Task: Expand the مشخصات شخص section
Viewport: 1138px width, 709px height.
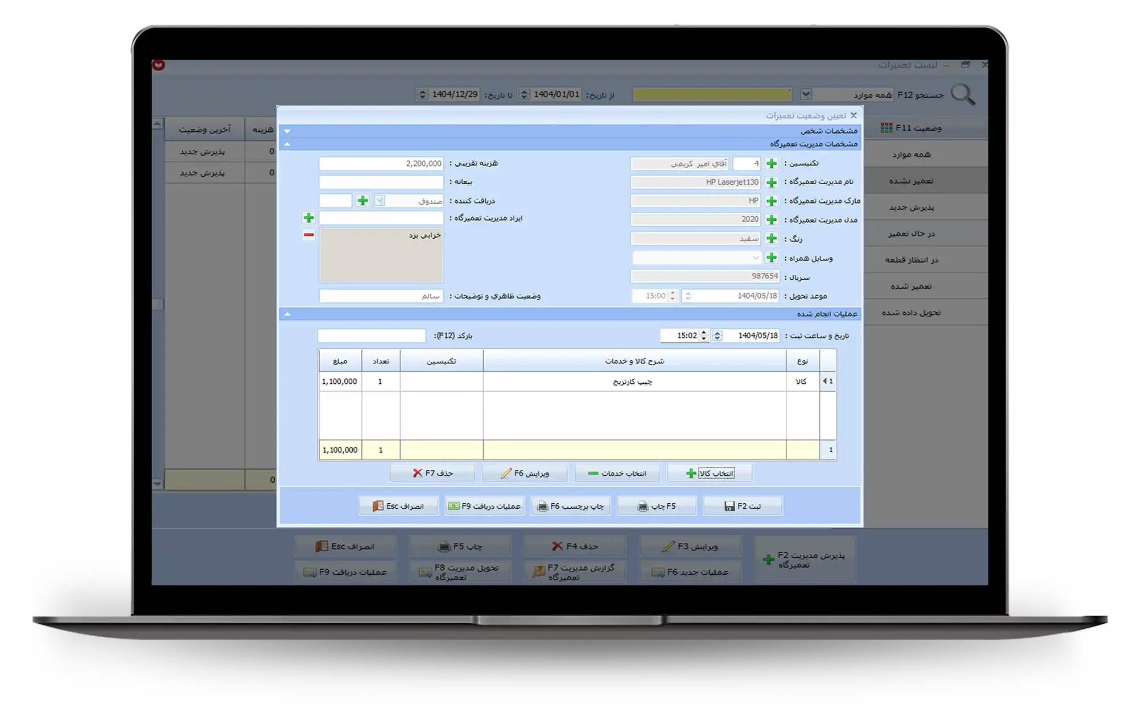Action: (x=287, y=131)
